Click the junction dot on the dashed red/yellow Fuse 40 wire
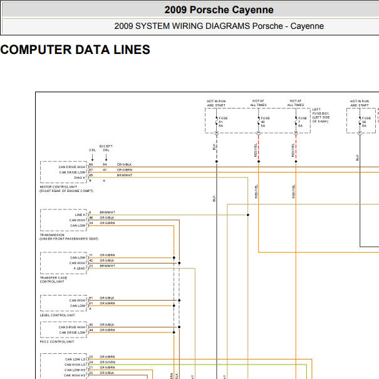This screenshot has height=379, width=379. pyautogui.click(x=259, y=161)
